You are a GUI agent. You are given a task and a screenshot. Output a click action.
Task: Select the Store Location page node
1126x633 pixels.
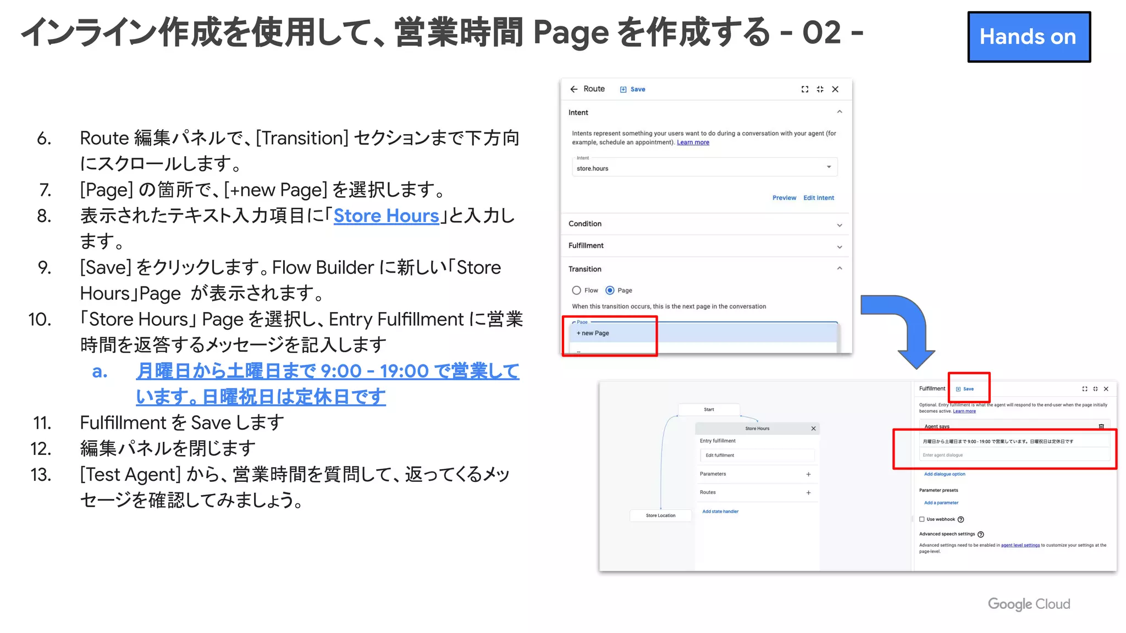(x=661, y=515)
